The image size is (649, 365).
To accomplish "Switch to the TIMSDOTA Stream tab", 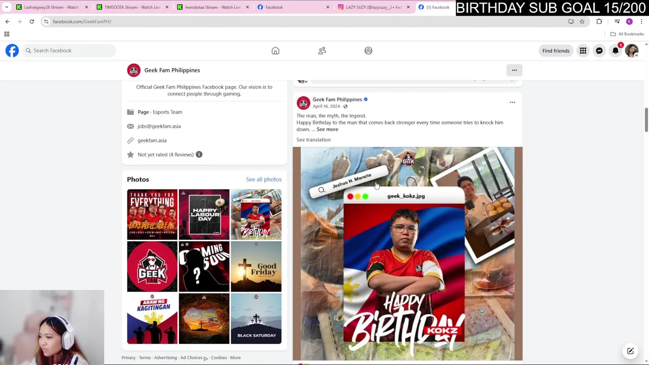I will tap(129, 7).
